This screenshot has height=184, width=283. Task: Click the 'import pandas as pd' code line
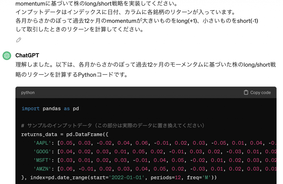pyautogui.click(x=50, y=109)
